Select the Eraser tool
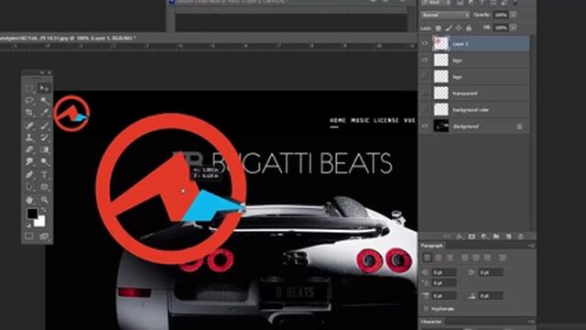The height and width of the screenshot is (330, 586). [29, 149]
